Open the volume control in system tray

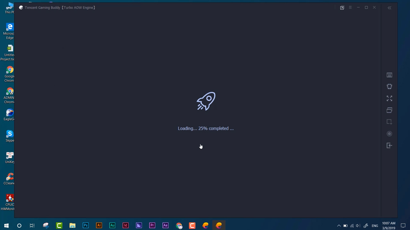pyautogui.click(x=358, y=226)
